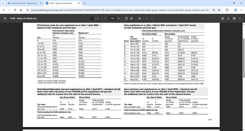The image size is (245, 131).
Task: Go back to the previous page
Action: pos(4,10)
